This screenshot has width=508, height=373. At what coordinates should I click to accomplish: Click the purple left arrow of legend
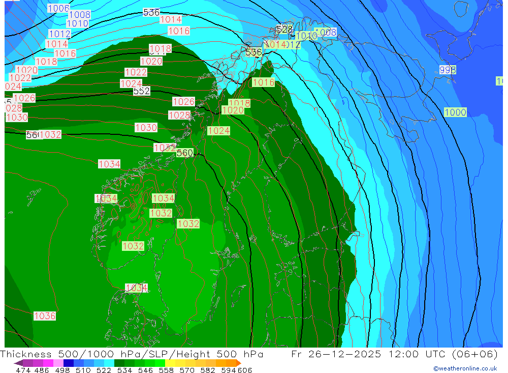[18, 363]
